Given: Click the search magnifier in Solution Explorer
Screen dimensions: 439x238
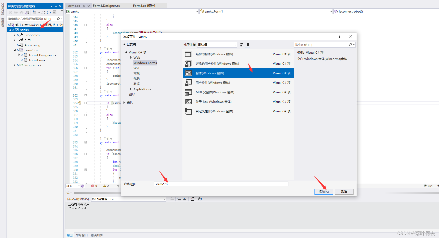Looking at the screenshot, I should tap(58, 19).
